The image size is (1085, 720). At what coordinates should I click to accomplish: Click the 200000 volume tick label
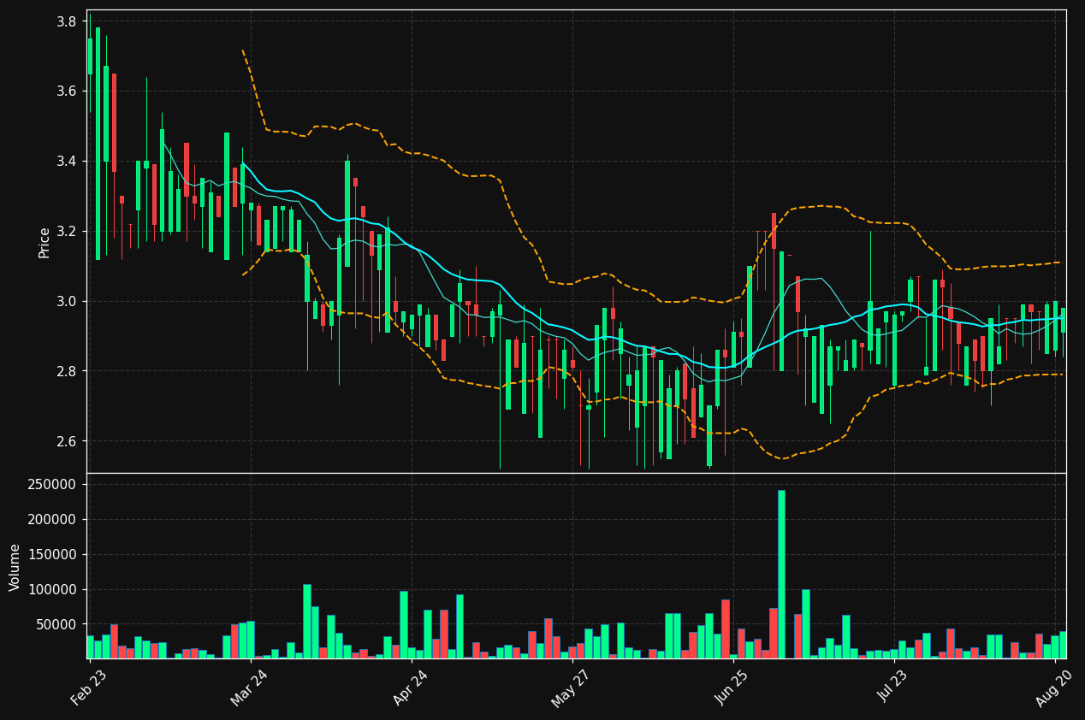55,520
